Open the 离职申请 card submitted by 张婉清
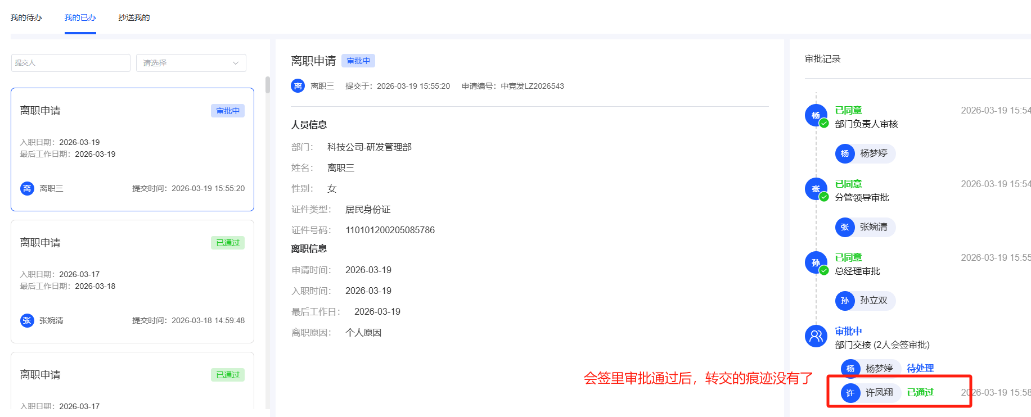This screenshot has width=1031, height=417. click(x=132, y=282)
